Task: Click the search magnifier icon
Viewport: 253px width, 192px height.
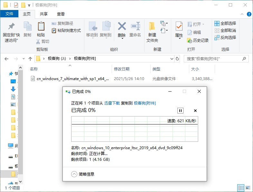Action: point(244,59)
